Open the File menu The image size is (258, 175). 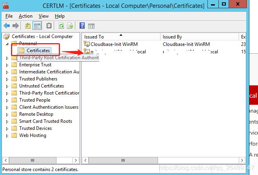(9, 16)
